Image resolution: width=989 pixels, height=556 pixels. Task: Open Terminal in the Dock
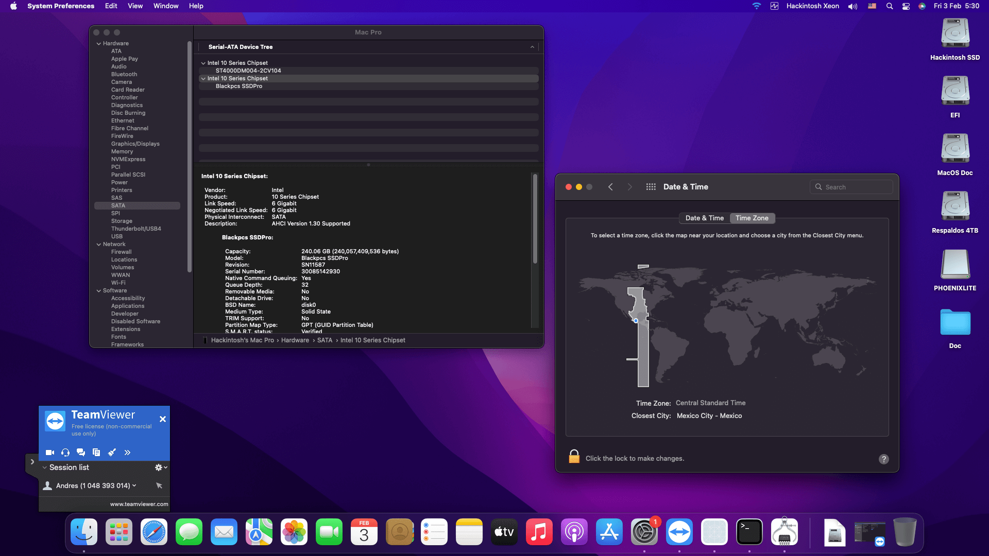[749, 532]
